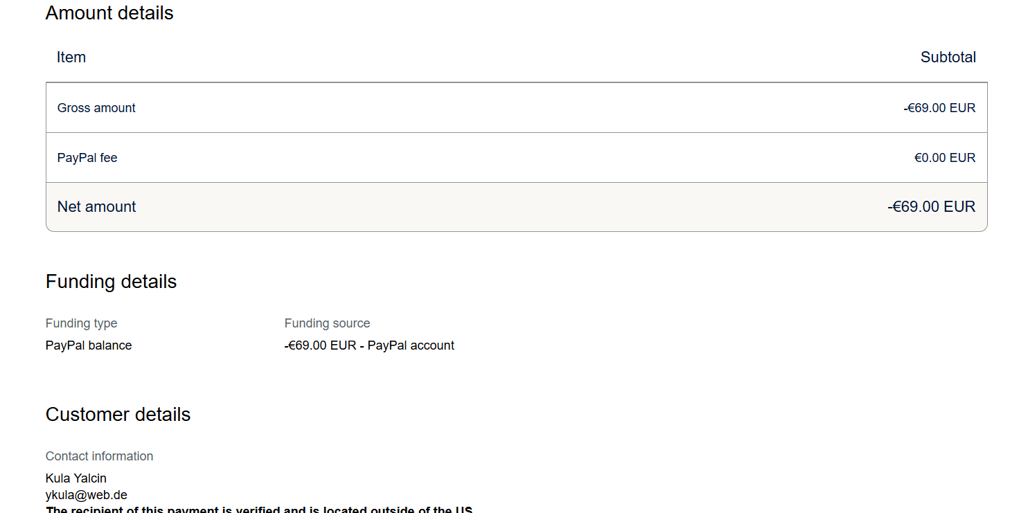Click the Amount details heading

click(x=109, y=13)
